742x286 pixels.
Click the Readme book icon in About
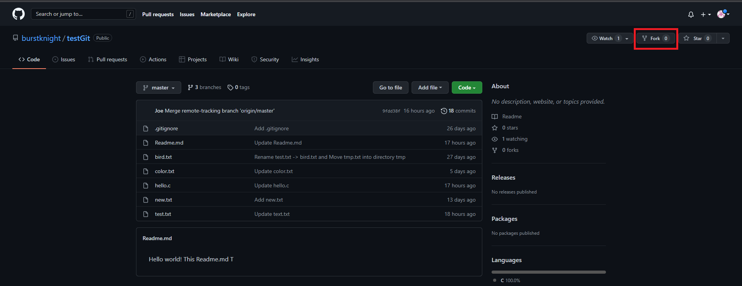click(x=495, y=116)
